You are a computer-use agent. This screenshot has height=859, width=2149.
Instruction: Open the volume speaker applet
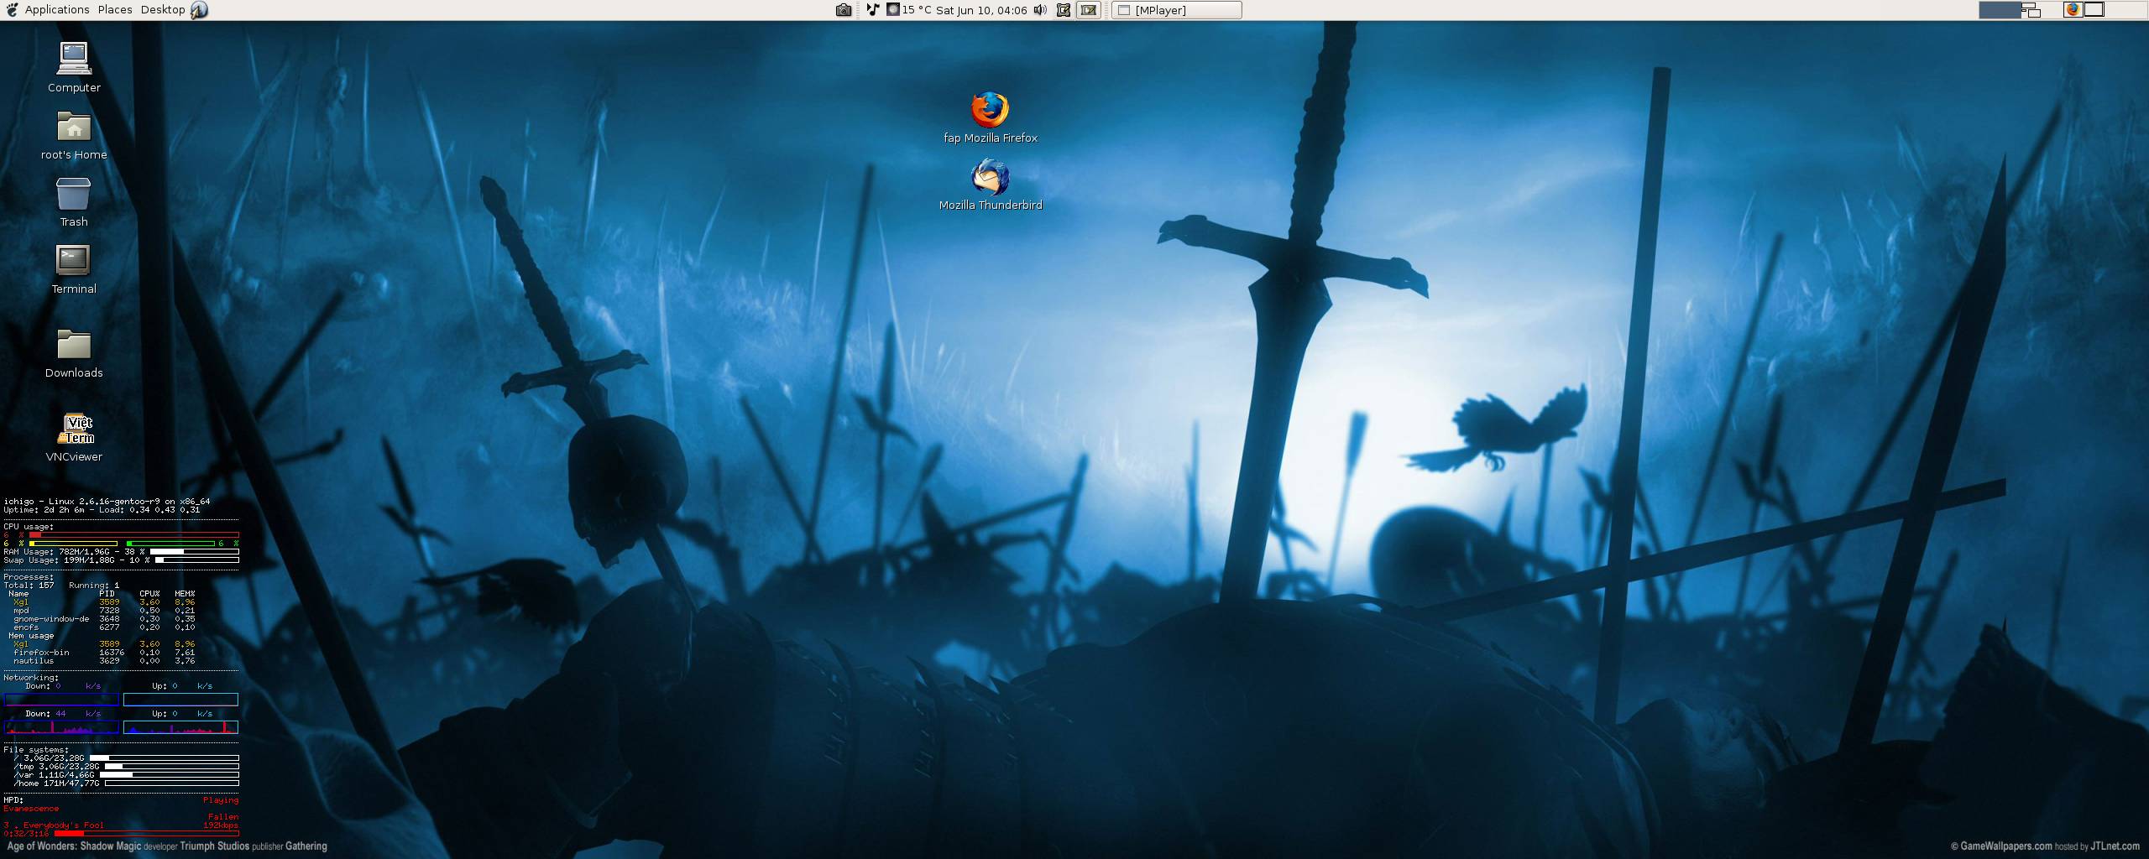1040,10
